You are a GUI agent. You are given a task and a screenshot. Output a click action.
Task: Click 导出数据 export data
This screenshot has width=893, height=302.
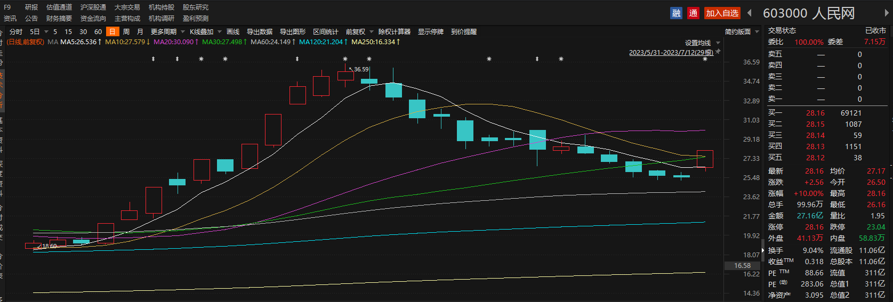[260, 32]
